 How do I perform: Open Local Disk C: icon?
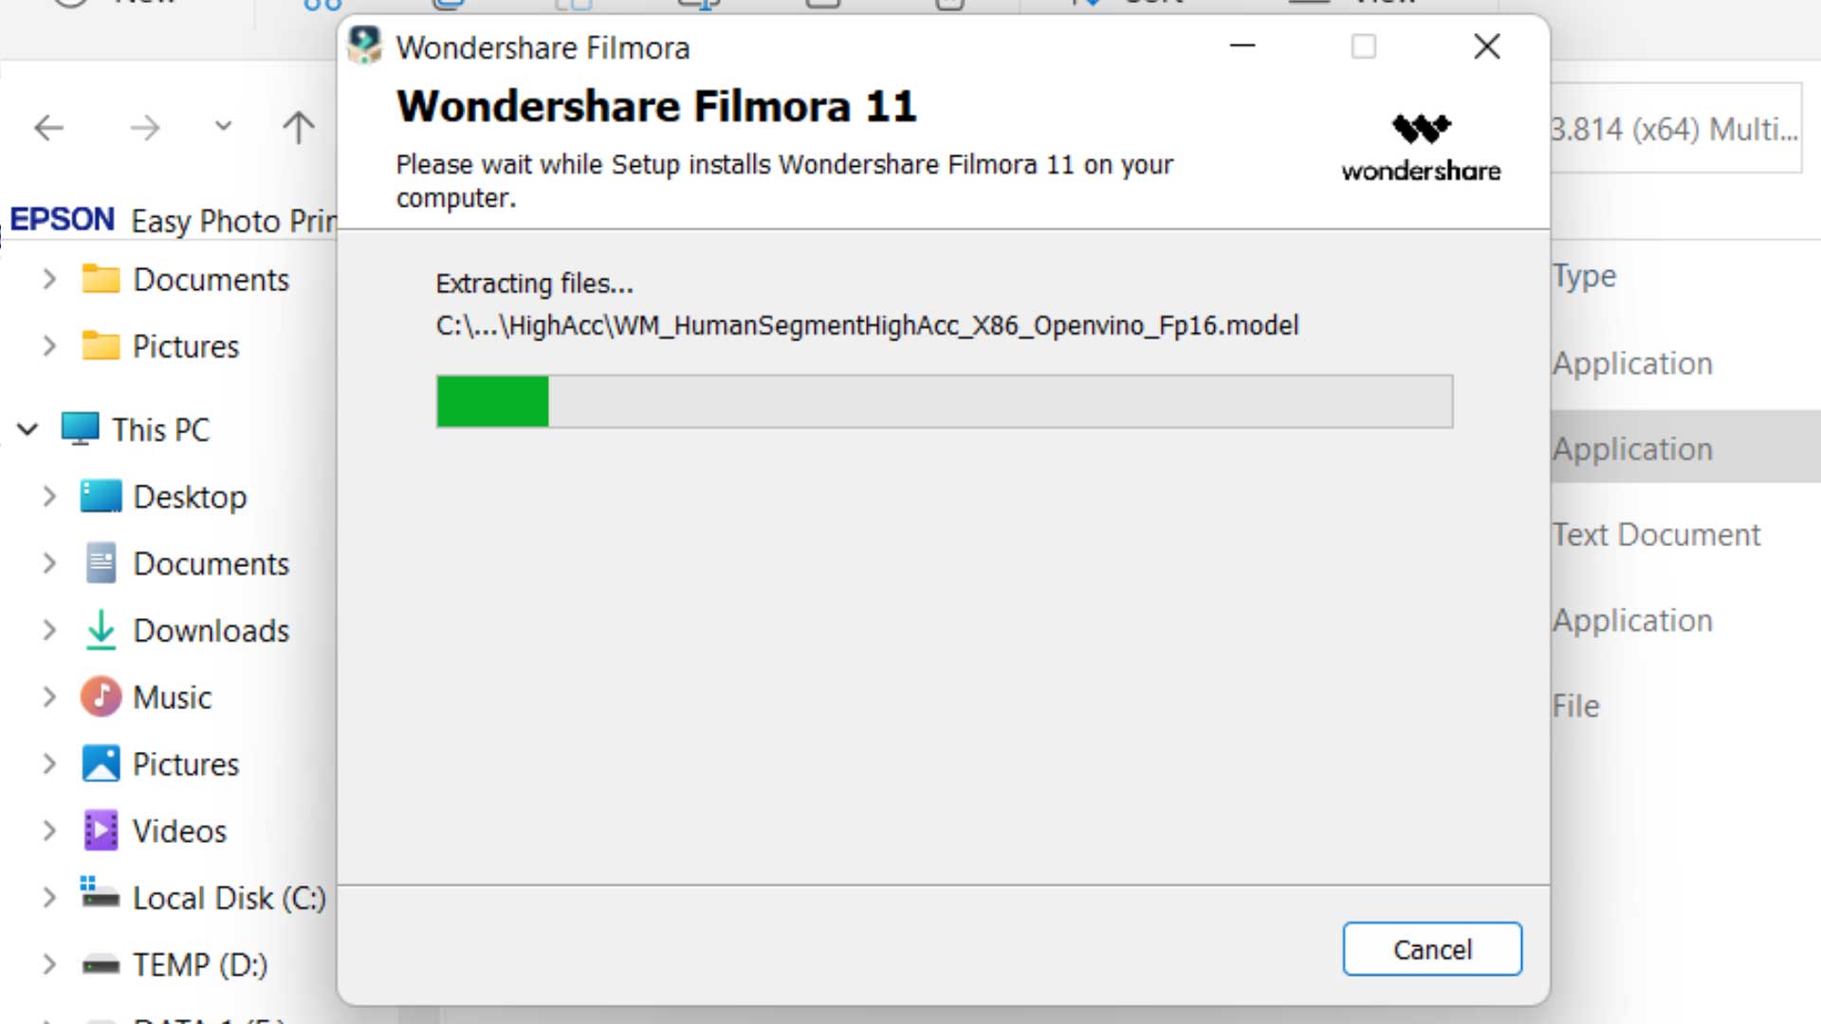pos(99,898)
